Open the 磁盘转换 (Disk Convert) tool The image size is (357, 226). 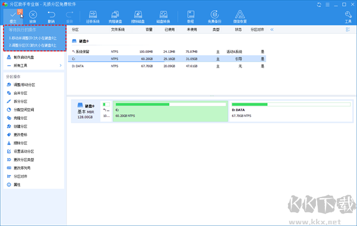pyautogui.click(x=163, y=17)
